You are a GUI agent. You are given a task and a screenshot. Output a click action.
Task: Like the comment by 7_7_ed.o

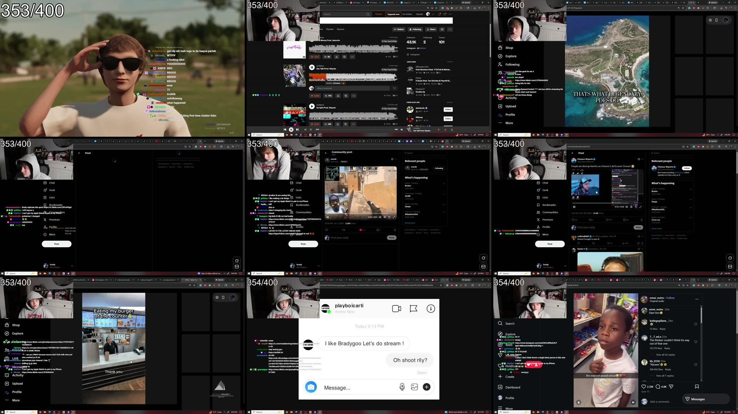pyautogui.click(x=696, y=341)
